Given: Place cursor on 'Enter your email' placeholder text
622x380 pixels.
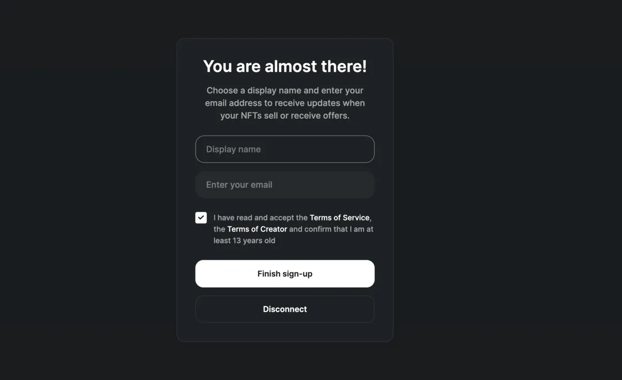Looking at the screenshot, I should [x=239, y=185].
